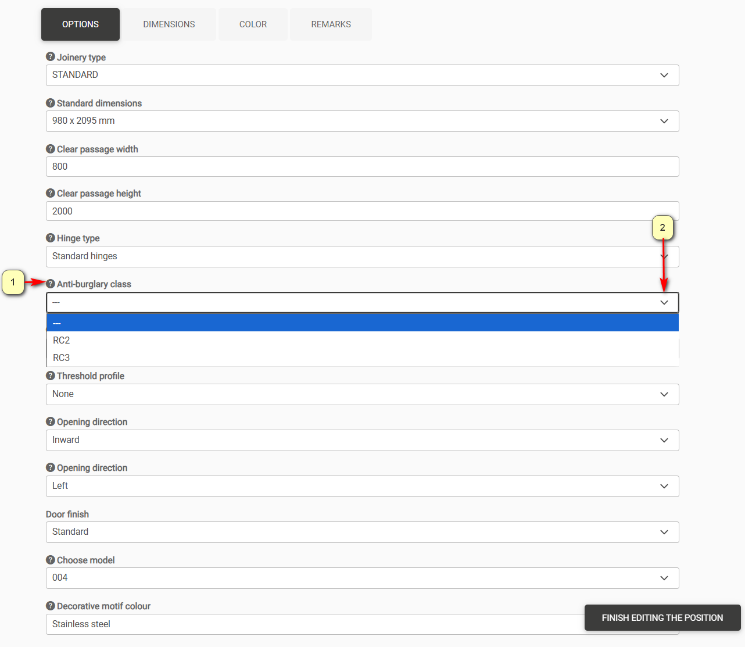Go to the Remarks tab
The height and width of the screenshot is (647, 745).
point(331,24)
